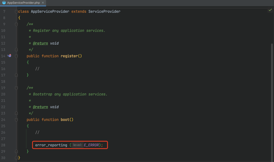Click the overridden method gutter icon beside register()
The height and width of the screenshot is (162, 274).
(9, 56)
